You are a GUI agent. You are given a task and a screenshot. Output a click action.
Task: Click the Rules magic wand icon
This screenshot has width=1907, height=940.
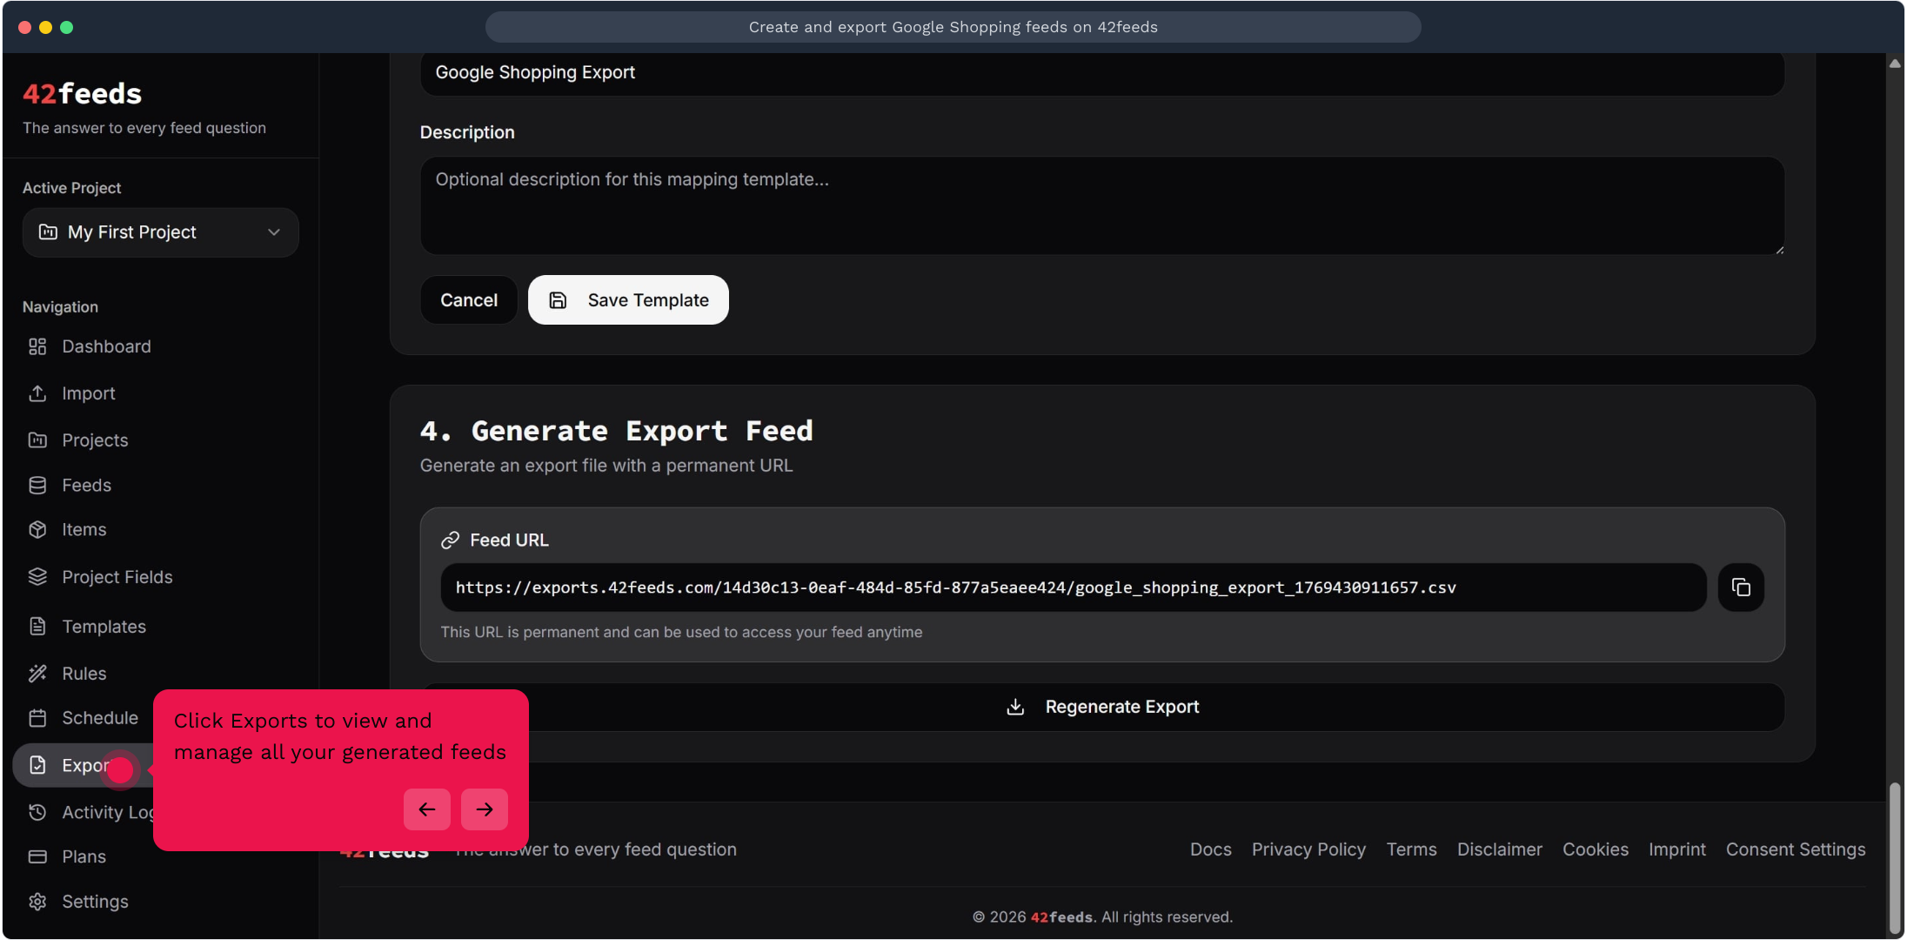click(37, 674)
